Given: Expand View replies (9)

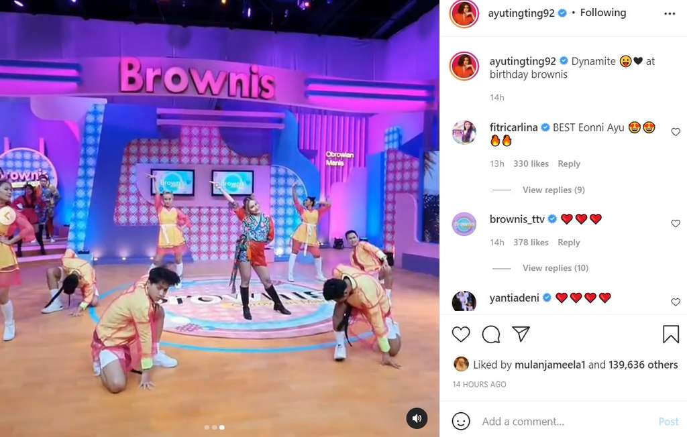Looking at the screenshot, I should (553, 190).
